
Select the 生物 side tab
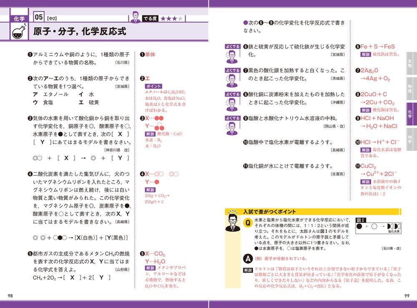pos(410,63)
